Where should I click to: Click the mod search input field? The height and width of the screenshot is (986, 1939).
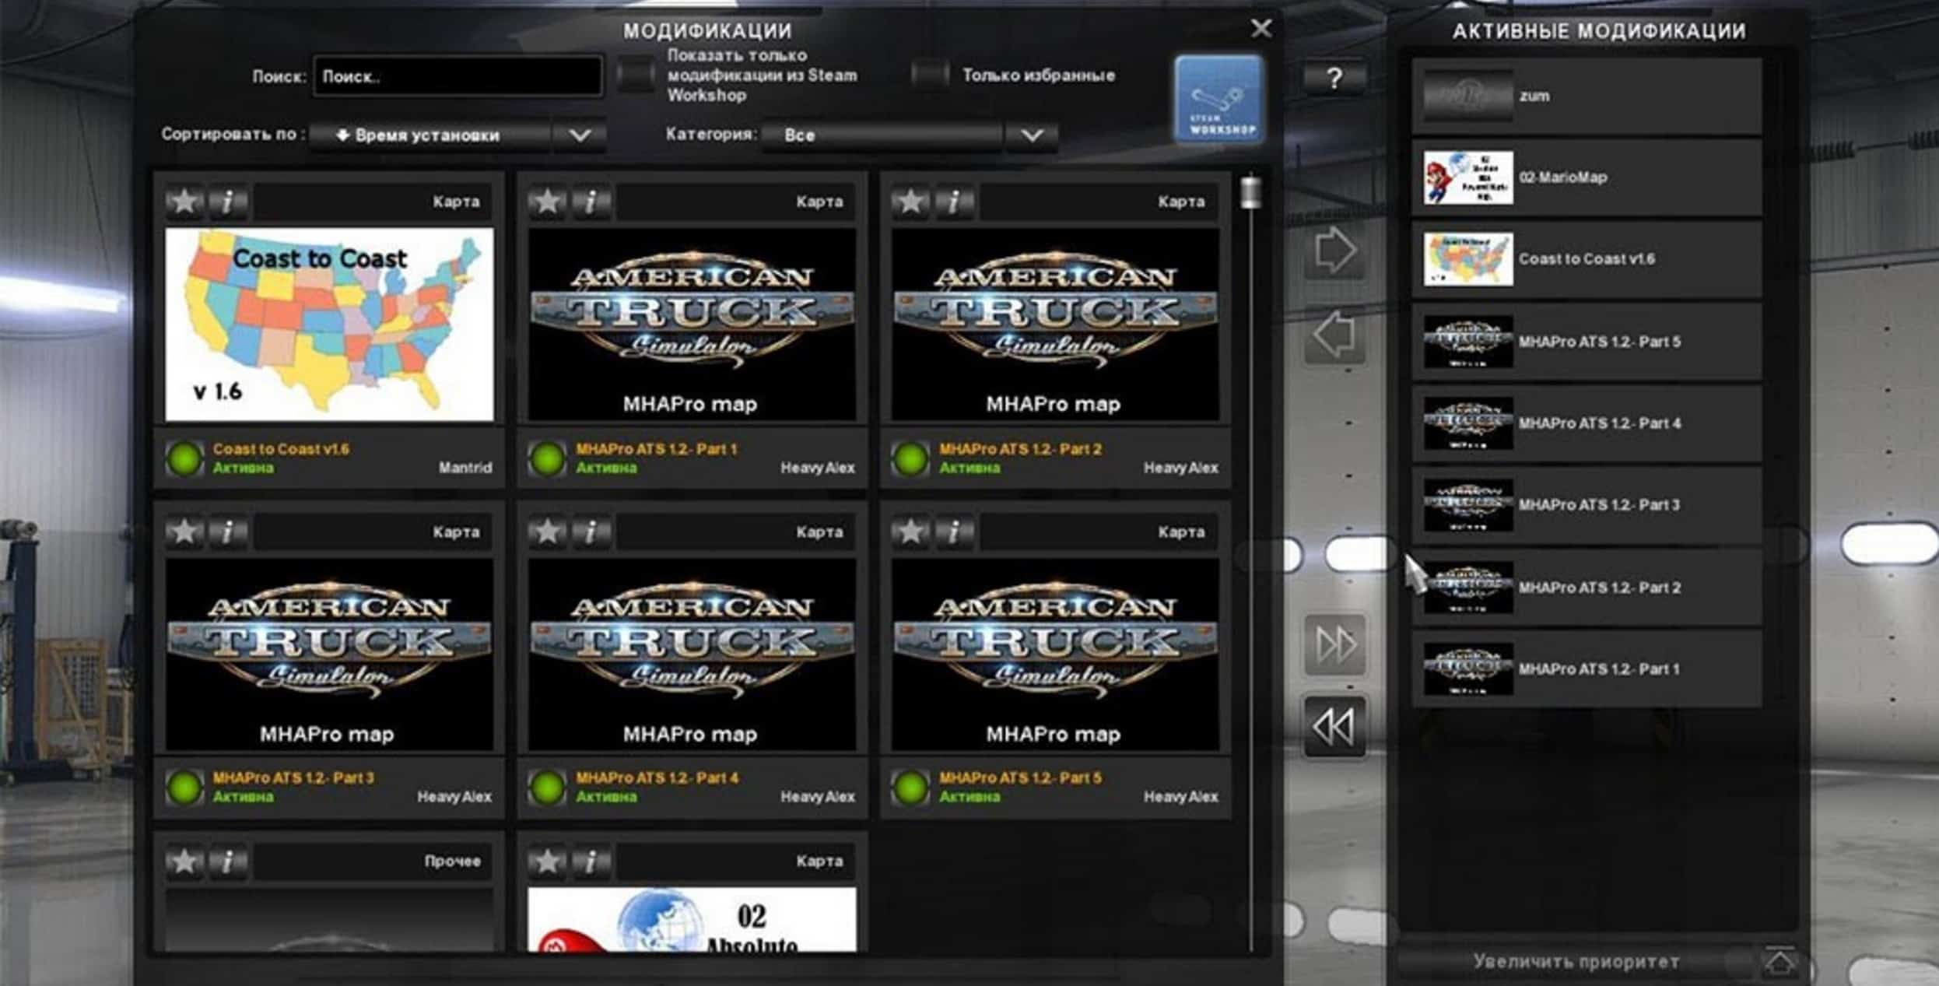458,76
